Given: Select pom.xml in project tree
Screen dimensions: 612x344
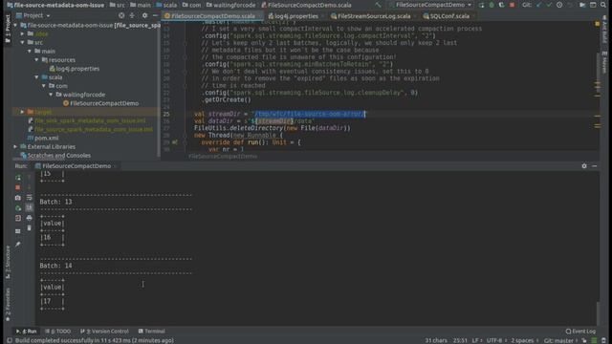Looking at the screenshot, I should (43, 138).
